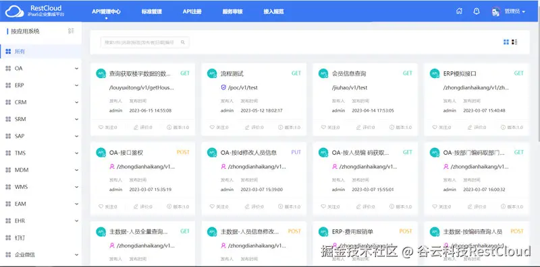Open the 接入规范 tab

pyautogui.click(x=273, y=11)
